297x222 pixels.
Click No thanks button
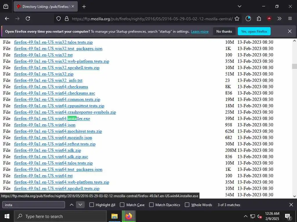(224, 31)
